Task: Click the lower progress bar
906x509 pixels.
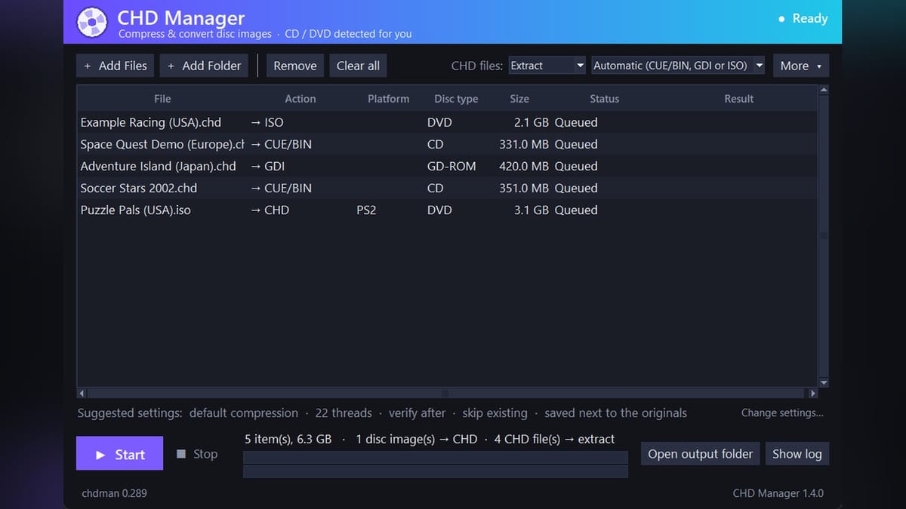Action: pos(436,471)
